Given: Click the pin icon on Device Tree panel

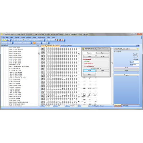Looking at the screenshot, I should tap(37, 45).
